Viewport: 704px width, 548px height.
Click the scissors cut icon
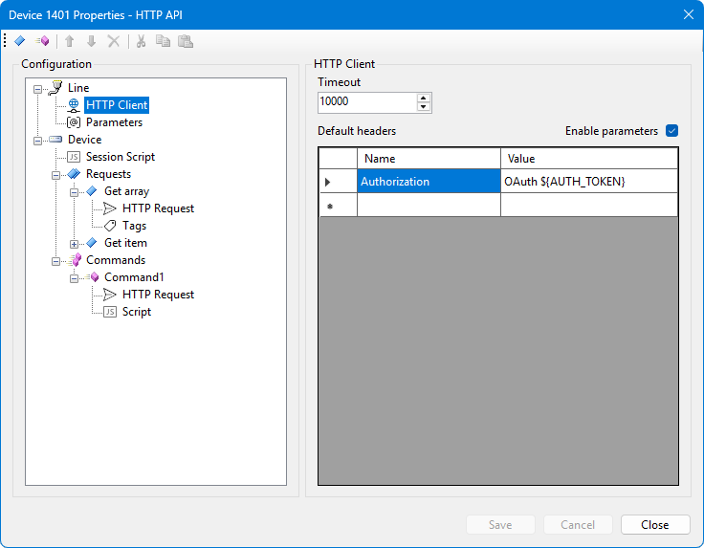click(x=141, y=41)
